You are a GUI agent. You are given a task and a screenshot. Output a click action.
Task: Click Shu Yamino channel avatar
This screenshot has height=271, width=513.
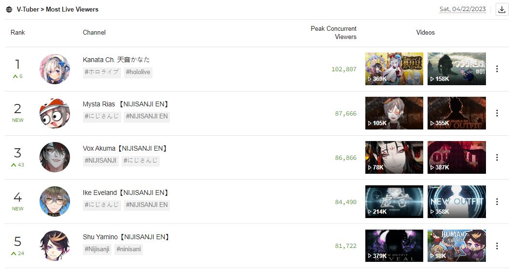click(55, 246)
